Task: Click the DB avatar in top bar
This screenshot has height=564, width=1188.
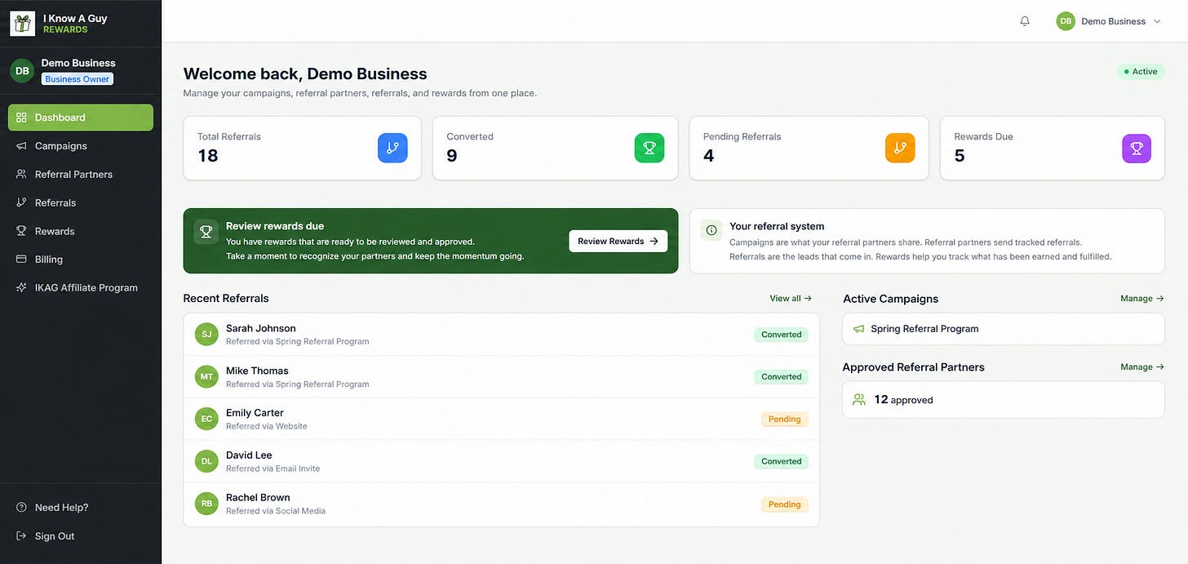Action: 1066,21
